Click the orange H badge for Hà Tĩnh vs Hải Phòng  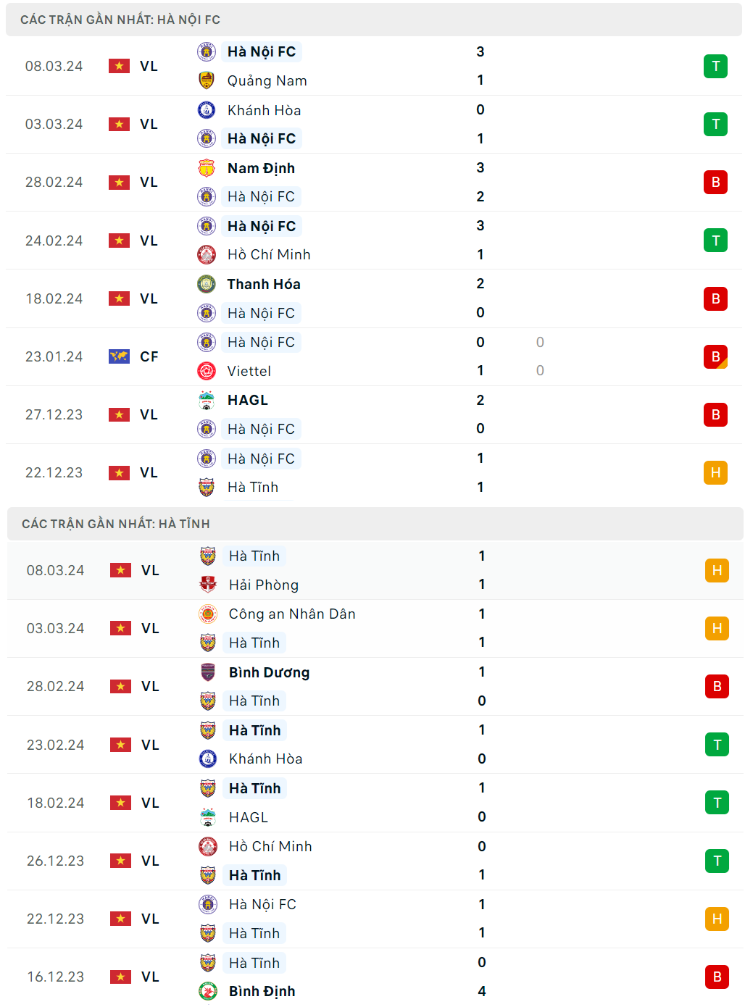[x=717, y=570]
